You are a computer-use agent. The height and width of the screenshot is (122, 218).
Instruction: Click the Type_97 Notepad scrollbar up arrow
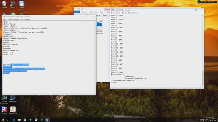(203, 15)
